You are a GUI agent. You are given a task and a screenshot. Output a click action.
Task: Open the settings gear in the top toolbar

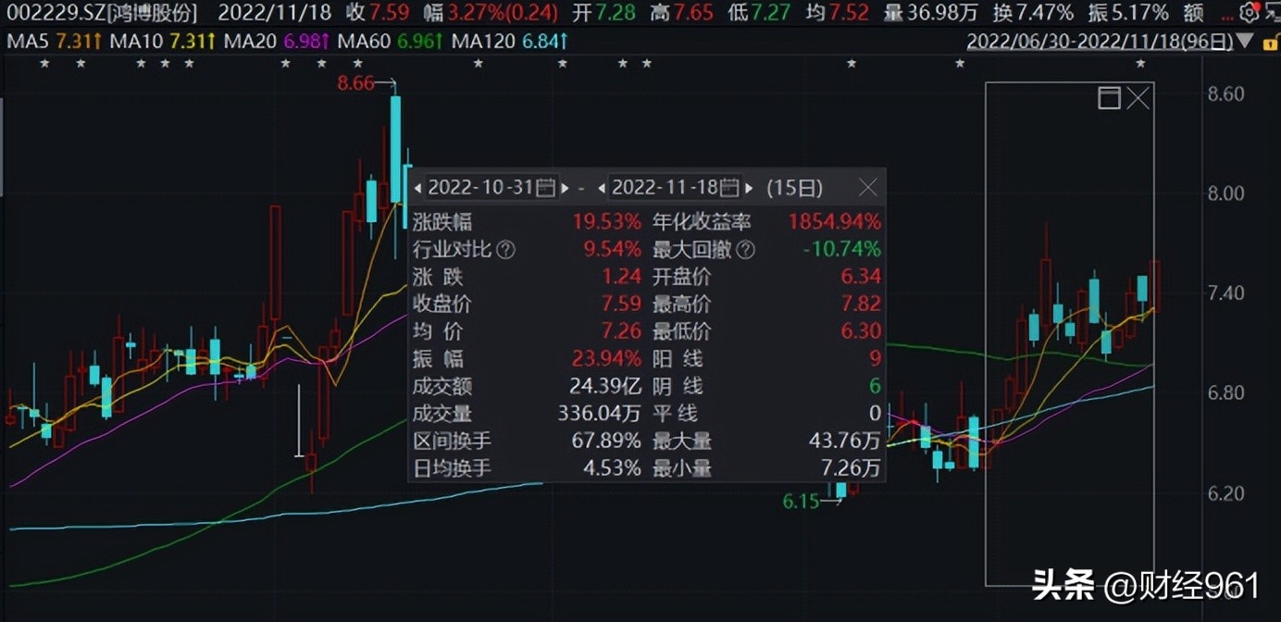1249,12
